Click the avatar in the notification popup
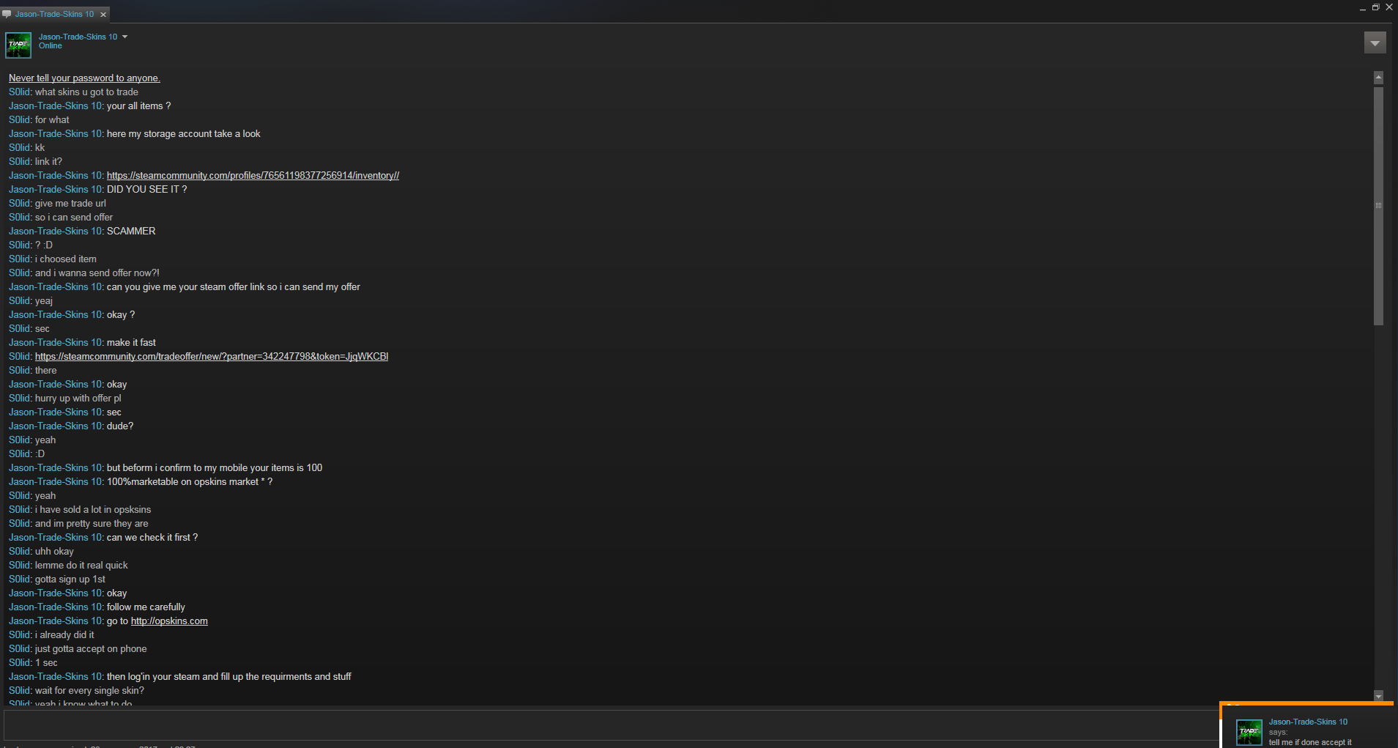 [x=1249, y=732]
